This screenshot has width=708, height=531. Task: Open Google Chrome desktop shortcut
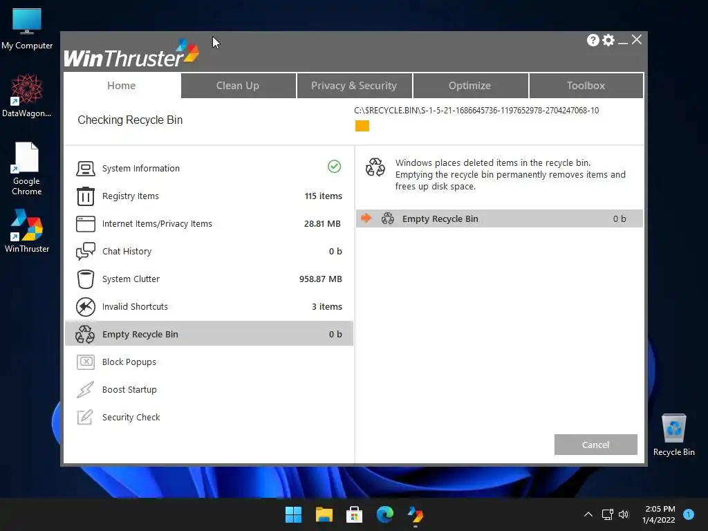[x=27, y=169]
